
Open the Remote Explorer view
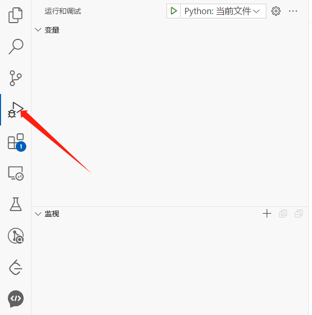point(16,173)
